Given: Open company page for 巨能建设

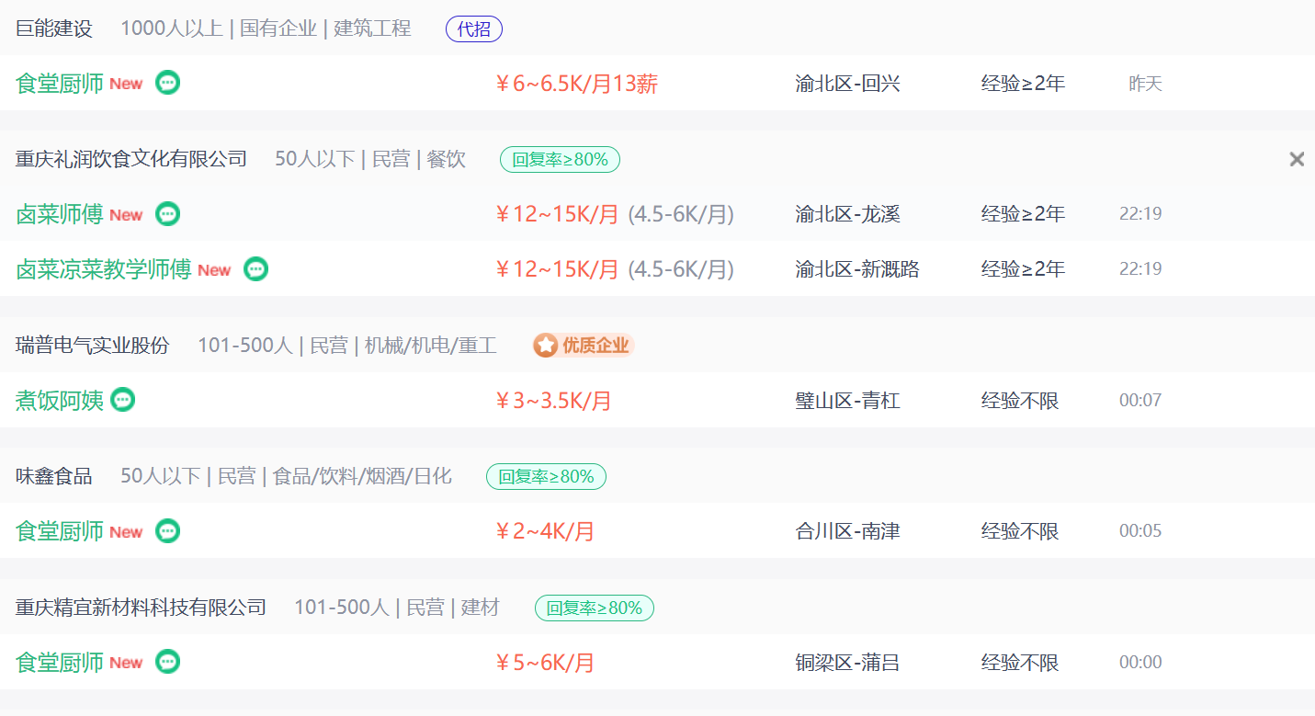Looking at the screenshot, I should tap(54, 28).
